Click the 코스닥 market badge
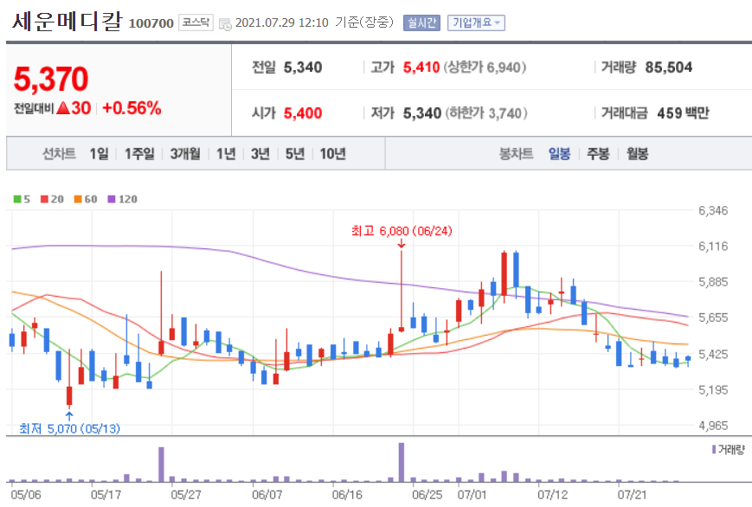The image size is (752, 507). (x=196, y=22)
